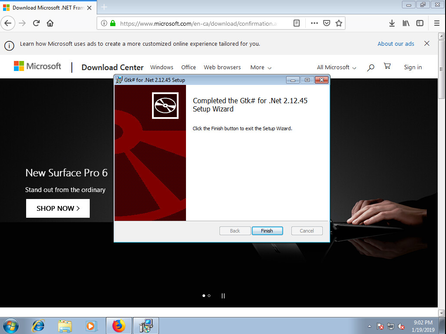Open the Windows navigation item
Viewport: 446px width, 334px height.
tap(162, 67)
